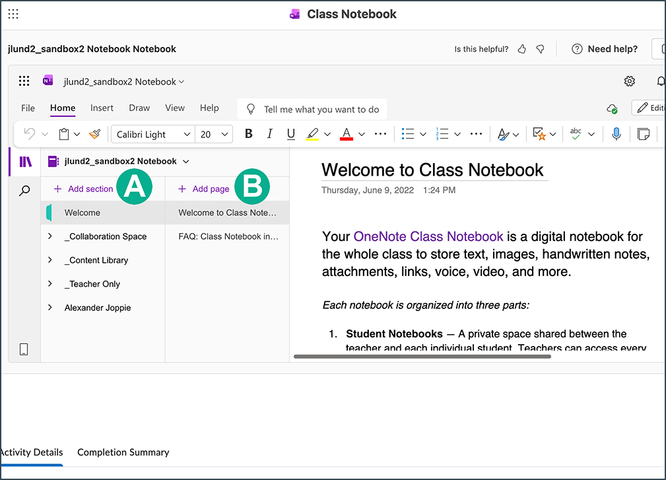Screen dimensions: 666x480
Task: Undo the last action
Action: tap(29, 134)
